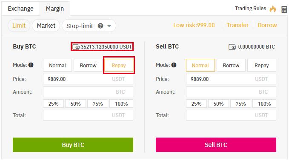Click the pink Sell BTC button

click(216, 145)
